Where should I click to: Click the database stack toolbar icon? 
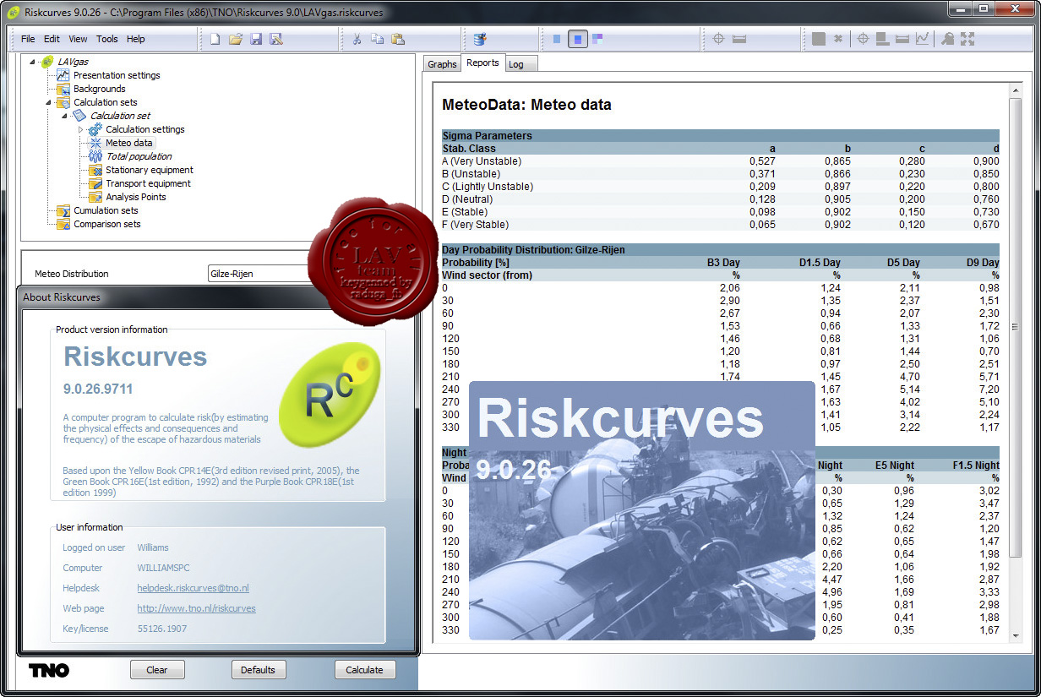(x=479, y=39)
